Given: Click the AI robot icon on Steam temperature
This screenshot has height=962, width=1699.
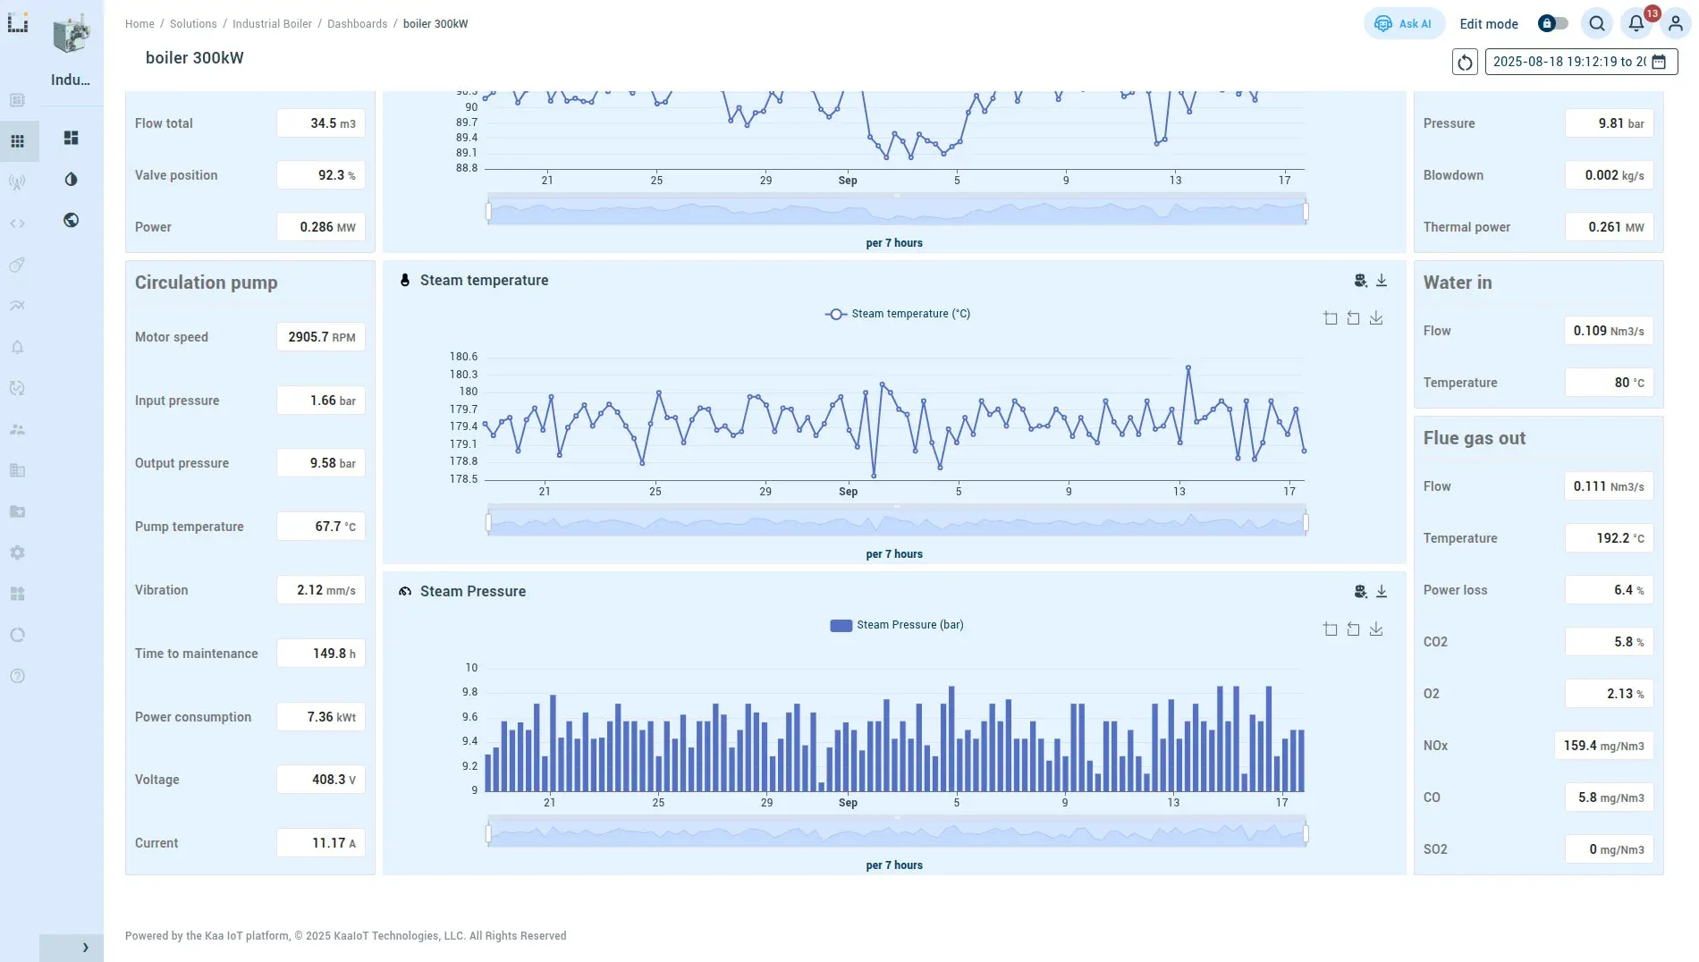Looking at the screenshot, I should tap(1360, 281).
